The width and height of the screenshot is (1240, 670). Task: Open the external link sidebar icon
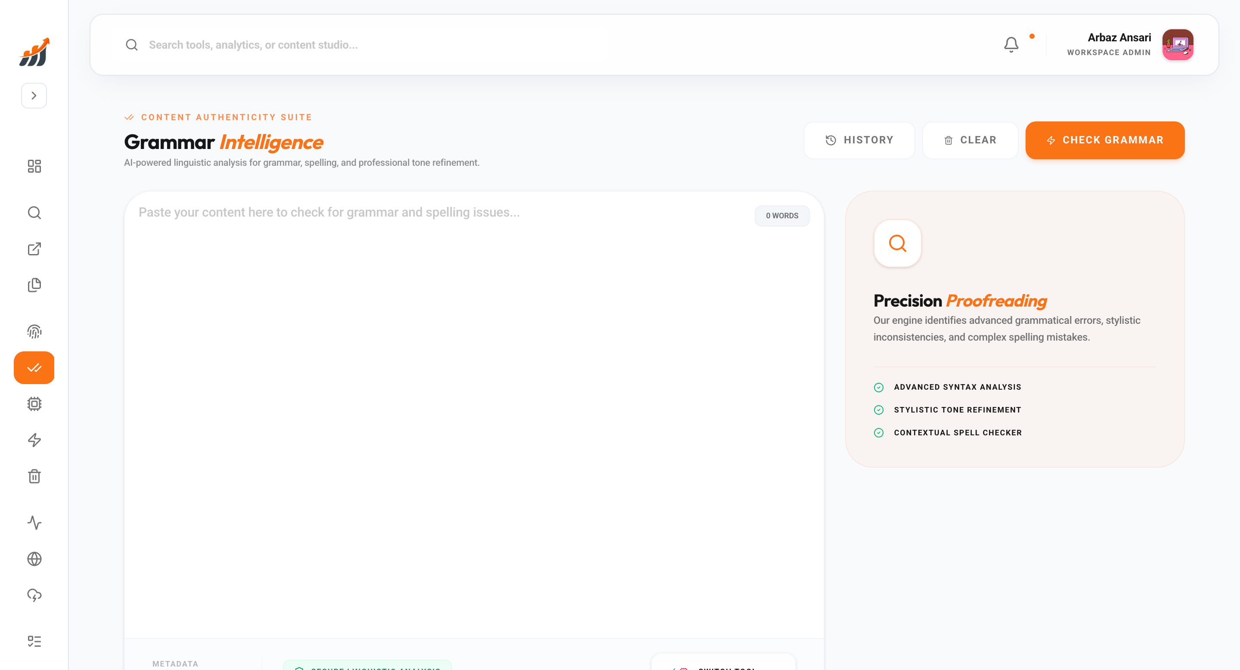point(34,249)
